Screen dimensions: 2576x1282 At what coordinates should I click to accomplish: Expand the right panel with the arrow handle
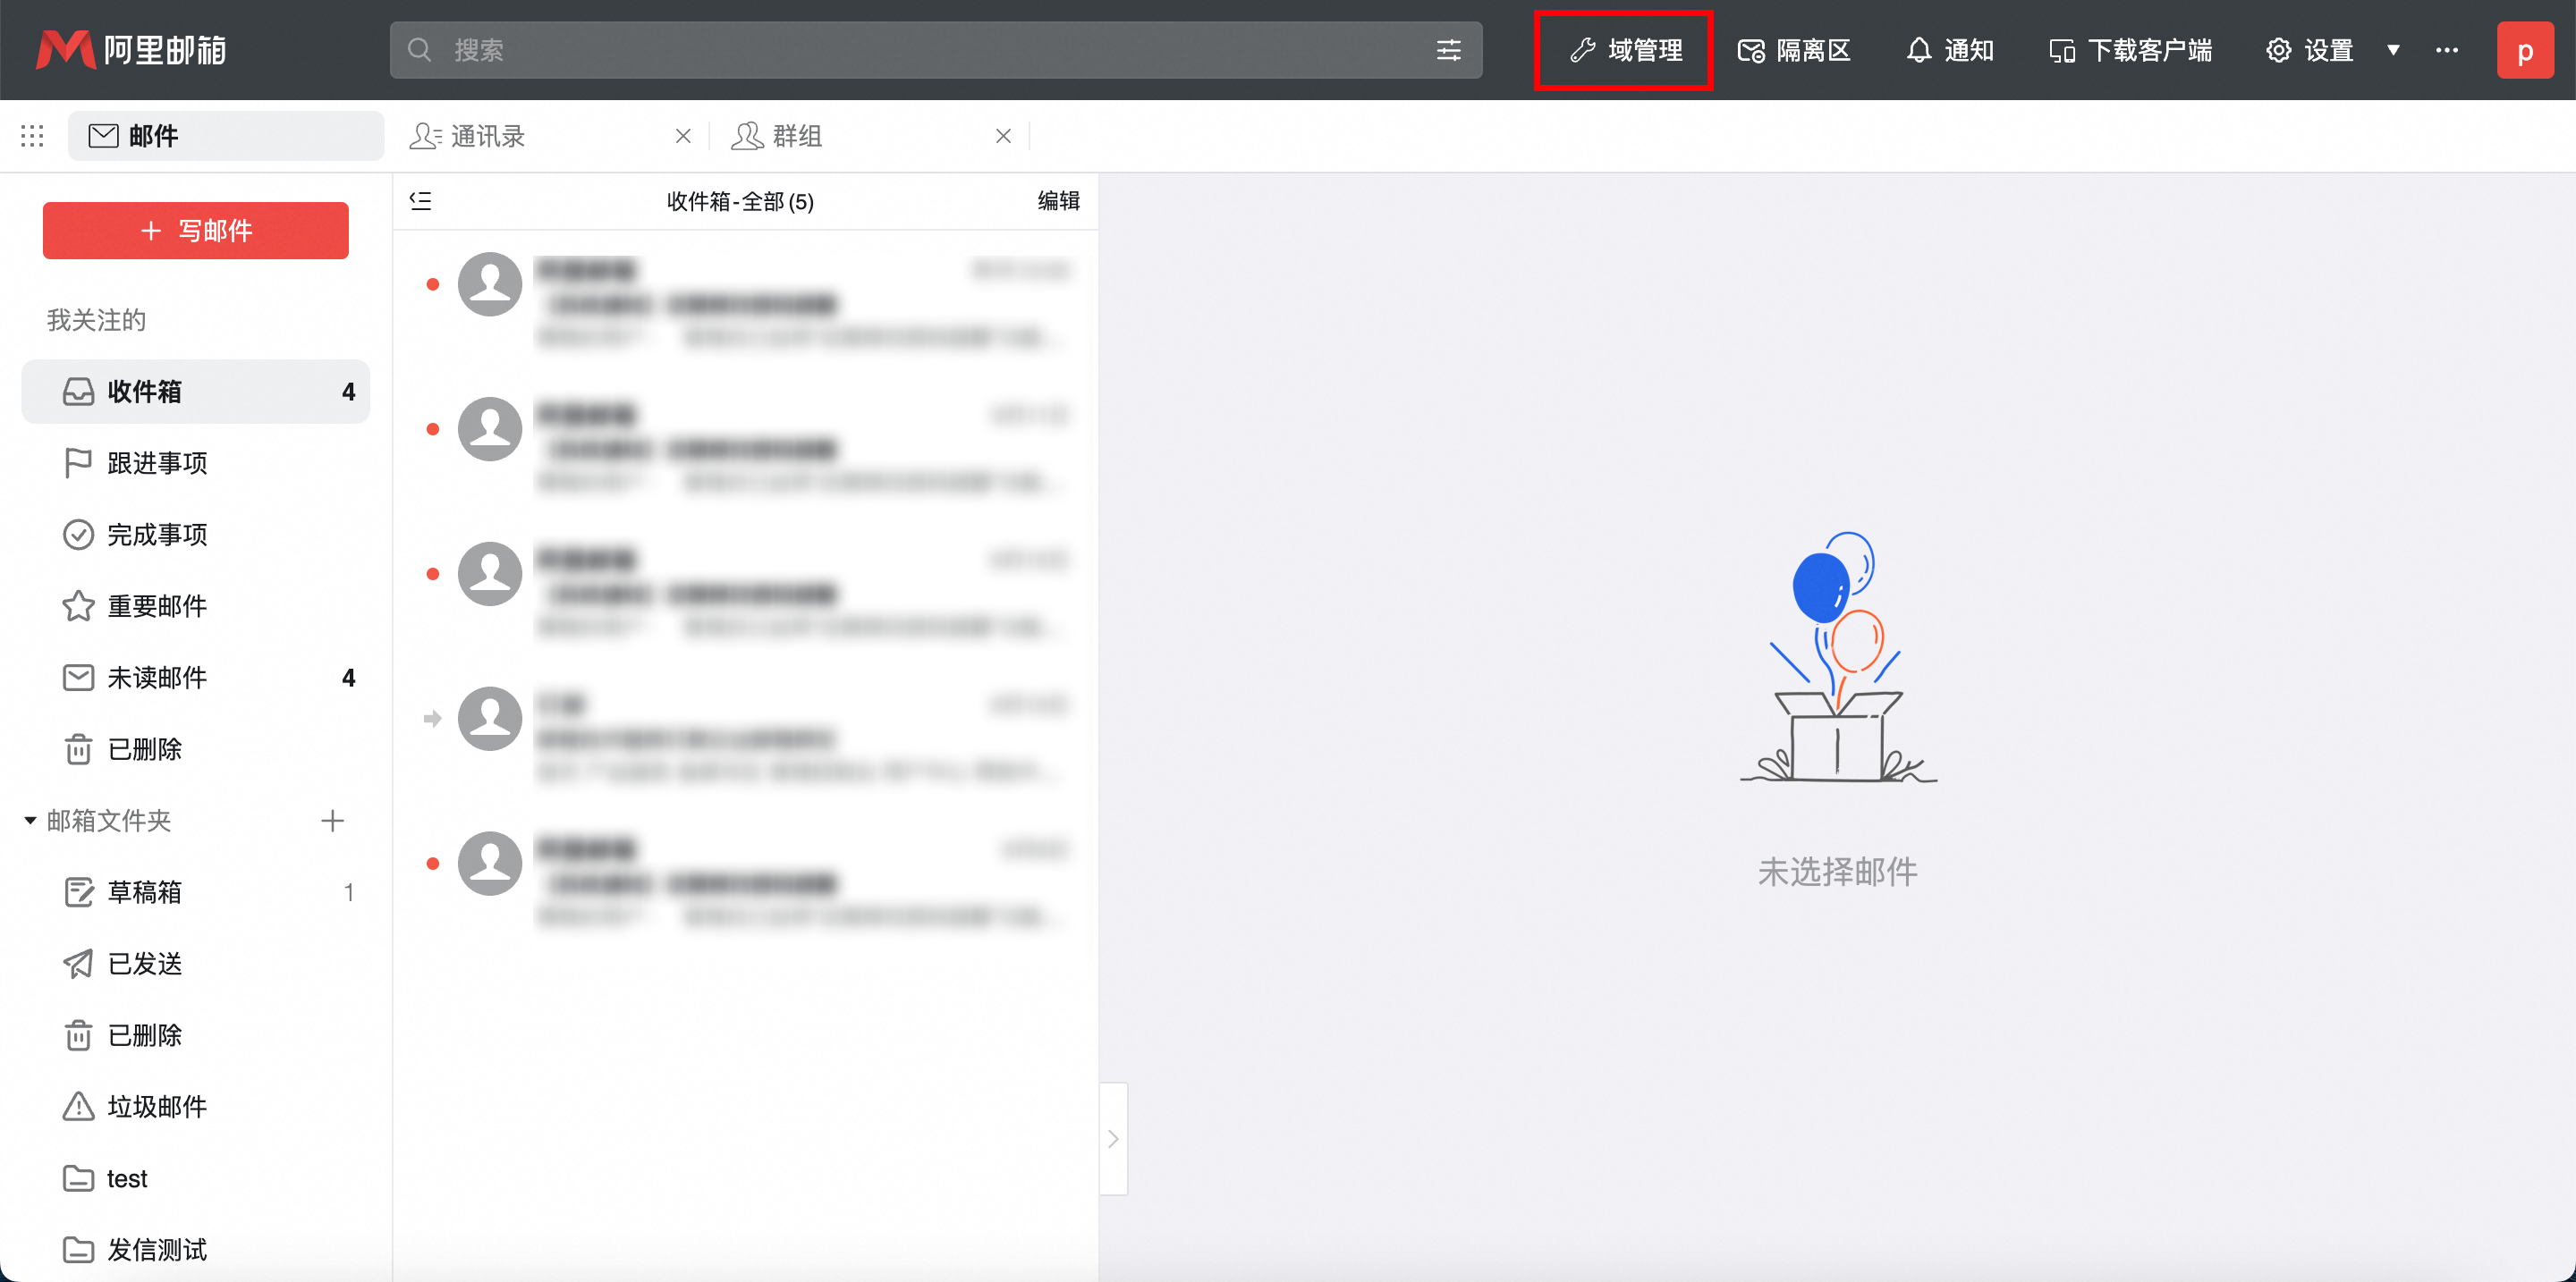(x=1113, y=1138)
